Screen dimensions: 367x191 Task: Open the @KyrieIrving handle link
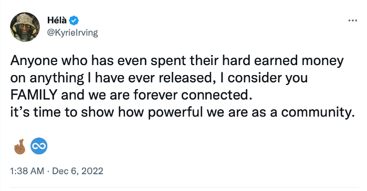click(x=72, y=33)
